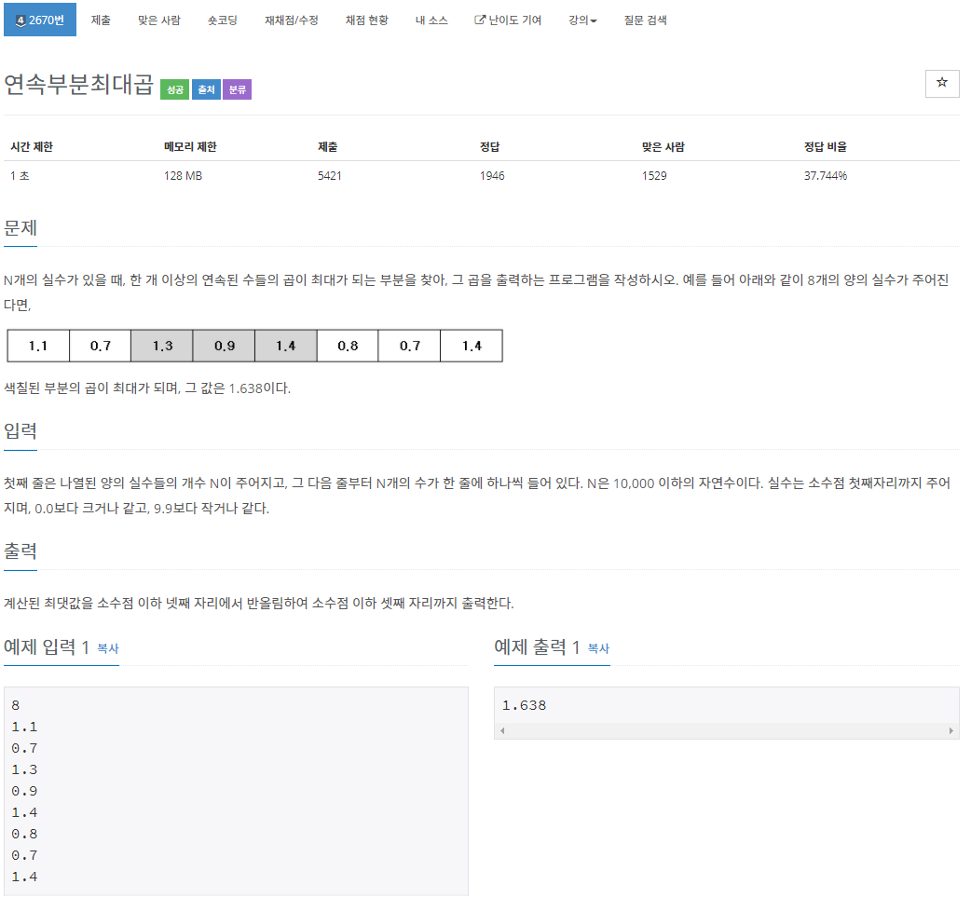Click the 정답 count value 1946

tap(492, 176)
